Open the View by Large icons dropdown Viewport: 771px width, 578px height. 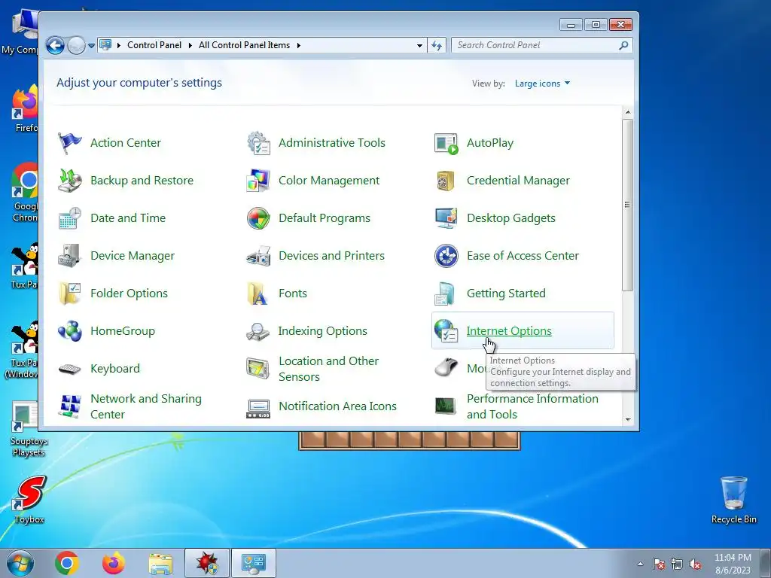point(542,84)
